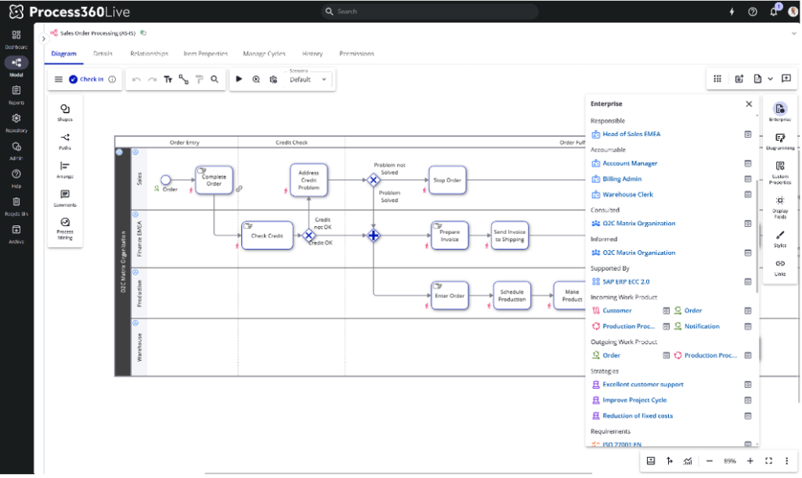Viewport: 802px width, 478px height.
Task: Click the Excellent customer support link
Action: 642,384
